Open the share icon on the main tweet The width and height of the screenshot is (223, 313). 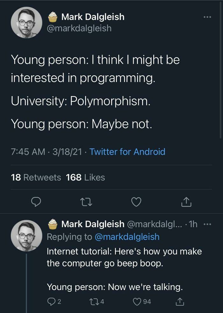coord(186,201)
